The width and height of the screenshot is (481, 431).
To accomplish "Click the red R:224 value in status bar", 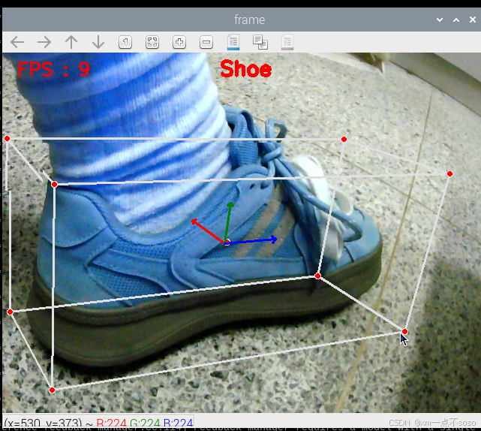I will [x=111, y=423].
